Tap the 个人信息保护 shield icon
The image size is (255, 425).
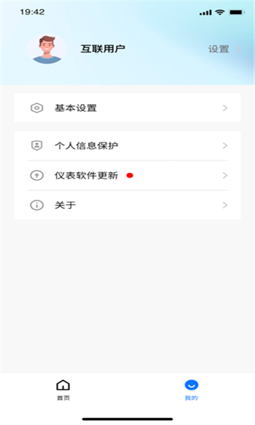pos(37,145)
